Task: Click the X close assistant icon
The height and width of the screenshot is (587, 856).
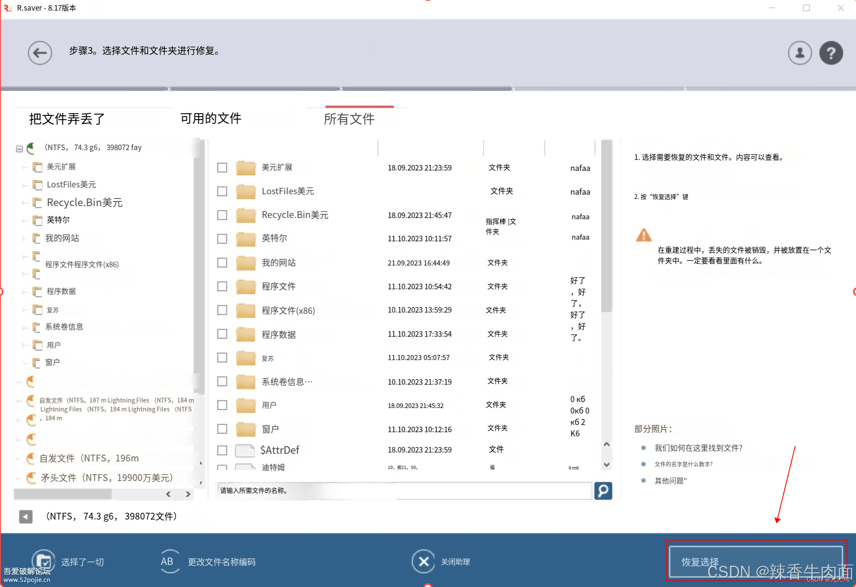Action: coord(423,561)
